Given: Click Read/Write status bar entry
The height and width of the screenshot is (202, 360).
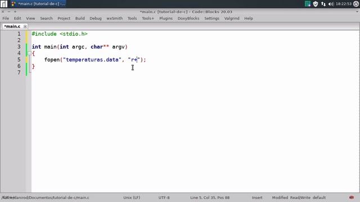Looking at the screenshot, I should coord(300,198).
